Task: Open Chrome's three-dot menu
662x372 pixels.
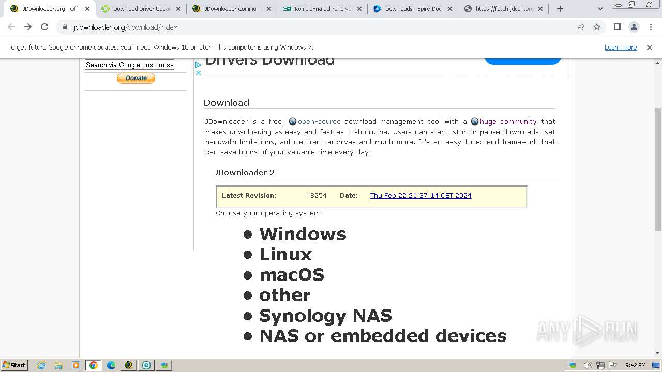Action: click(x=650, y=27)
